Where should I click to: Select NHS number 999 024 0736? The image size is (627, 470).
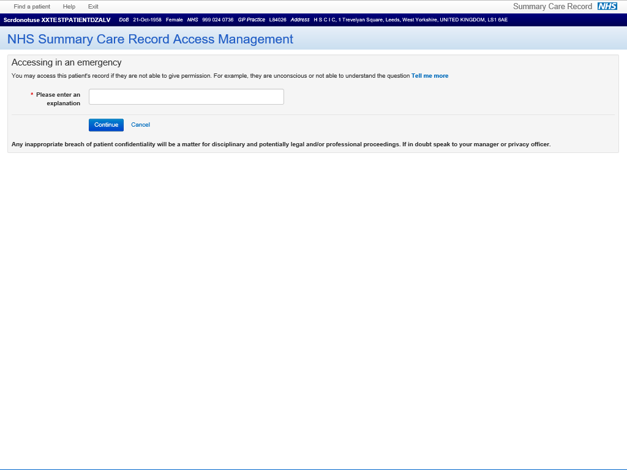tap(217, 20)
